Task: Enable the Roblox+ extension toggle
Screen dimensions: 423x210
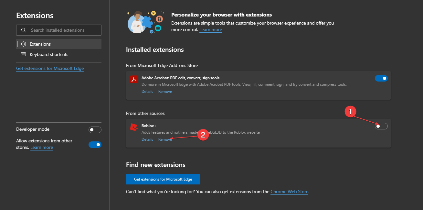Action: [x=381, y=126]
